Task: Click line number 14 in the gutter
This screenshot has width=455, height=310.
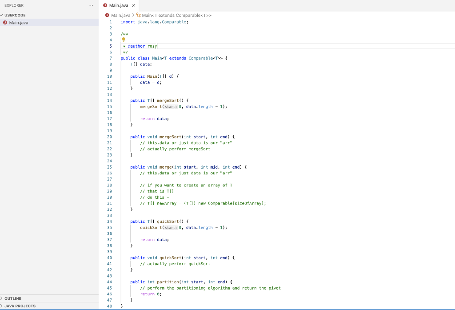Action: (110, 100)
